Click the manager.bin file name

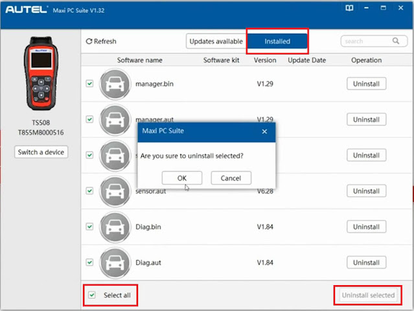coord(154,84)
